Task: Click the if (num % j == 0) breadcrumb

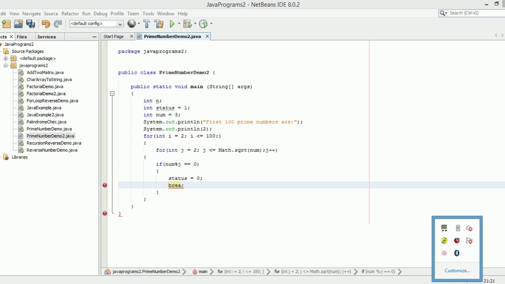Action: coord(378,271)
